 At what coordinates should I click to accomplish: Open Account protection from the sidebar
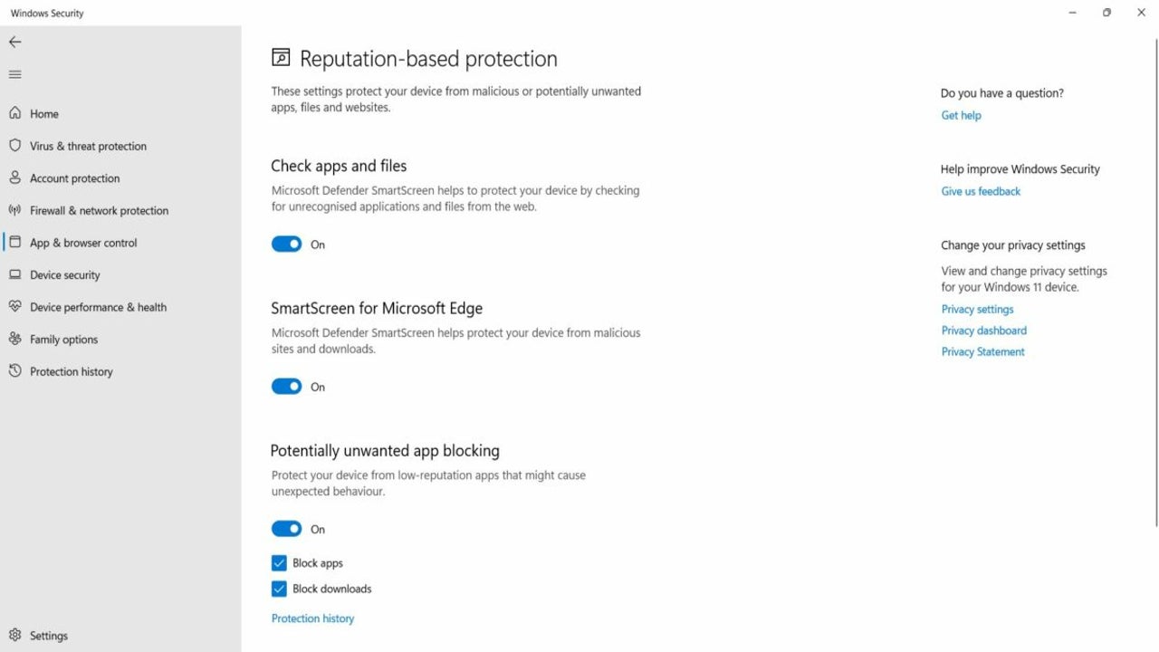(15, 178)
